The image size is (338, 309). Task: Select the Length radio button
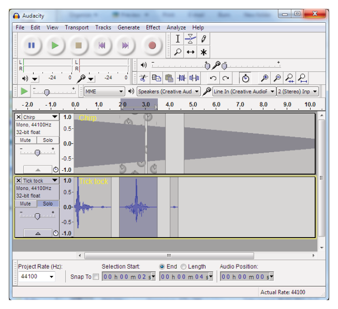183,267
